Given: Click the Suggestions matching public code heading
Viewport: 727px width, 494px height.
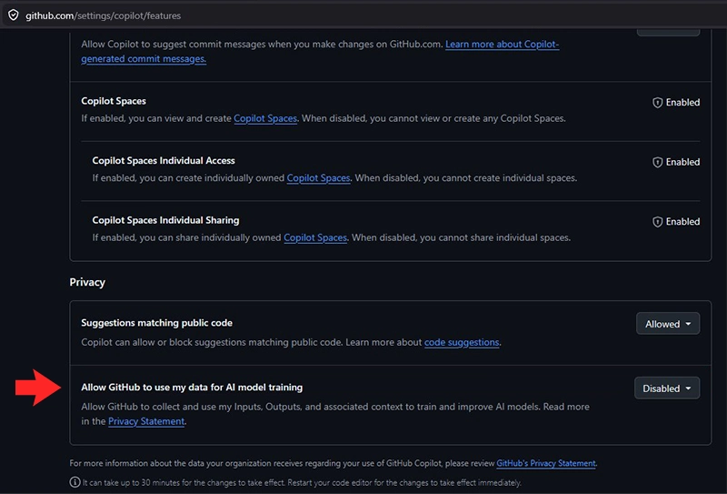Looking at the screenshot, I should pyautogui.click(x=156, y=323).
